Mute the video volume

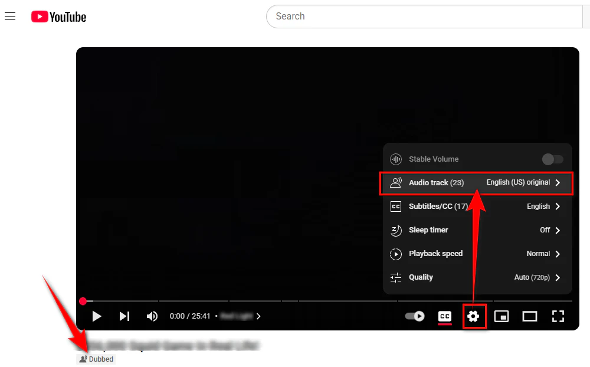(152, 316)
